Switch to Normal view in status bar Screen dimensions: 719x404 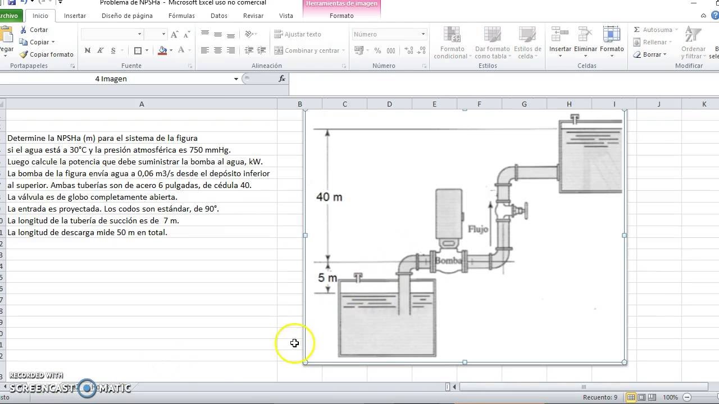631,397
